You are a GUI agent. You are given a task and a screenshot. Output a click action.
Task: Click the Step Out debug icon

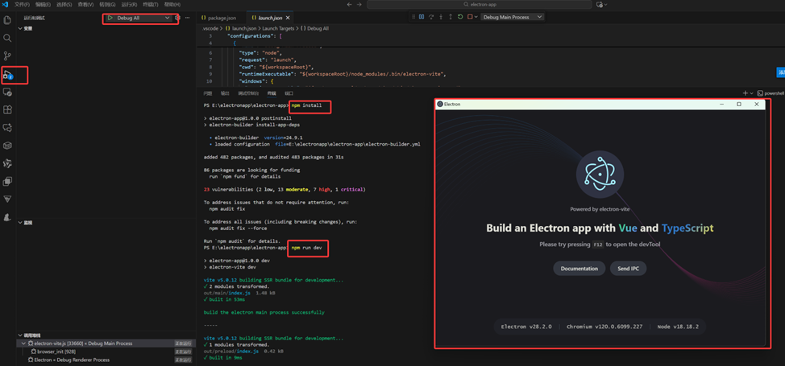coord(450,17)
